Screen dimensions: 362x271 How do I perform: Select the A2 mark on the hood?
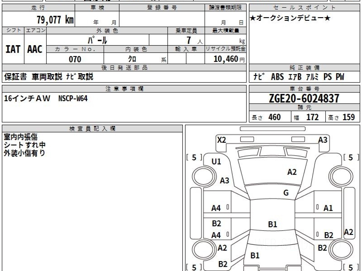click(292, 172)
